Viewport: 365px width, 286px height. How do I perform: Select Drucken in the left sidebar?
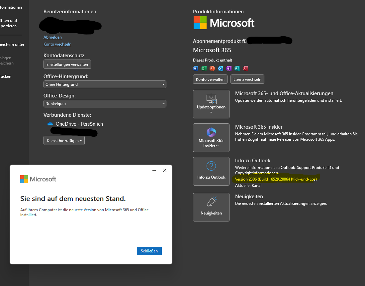(x=6, y=76)
